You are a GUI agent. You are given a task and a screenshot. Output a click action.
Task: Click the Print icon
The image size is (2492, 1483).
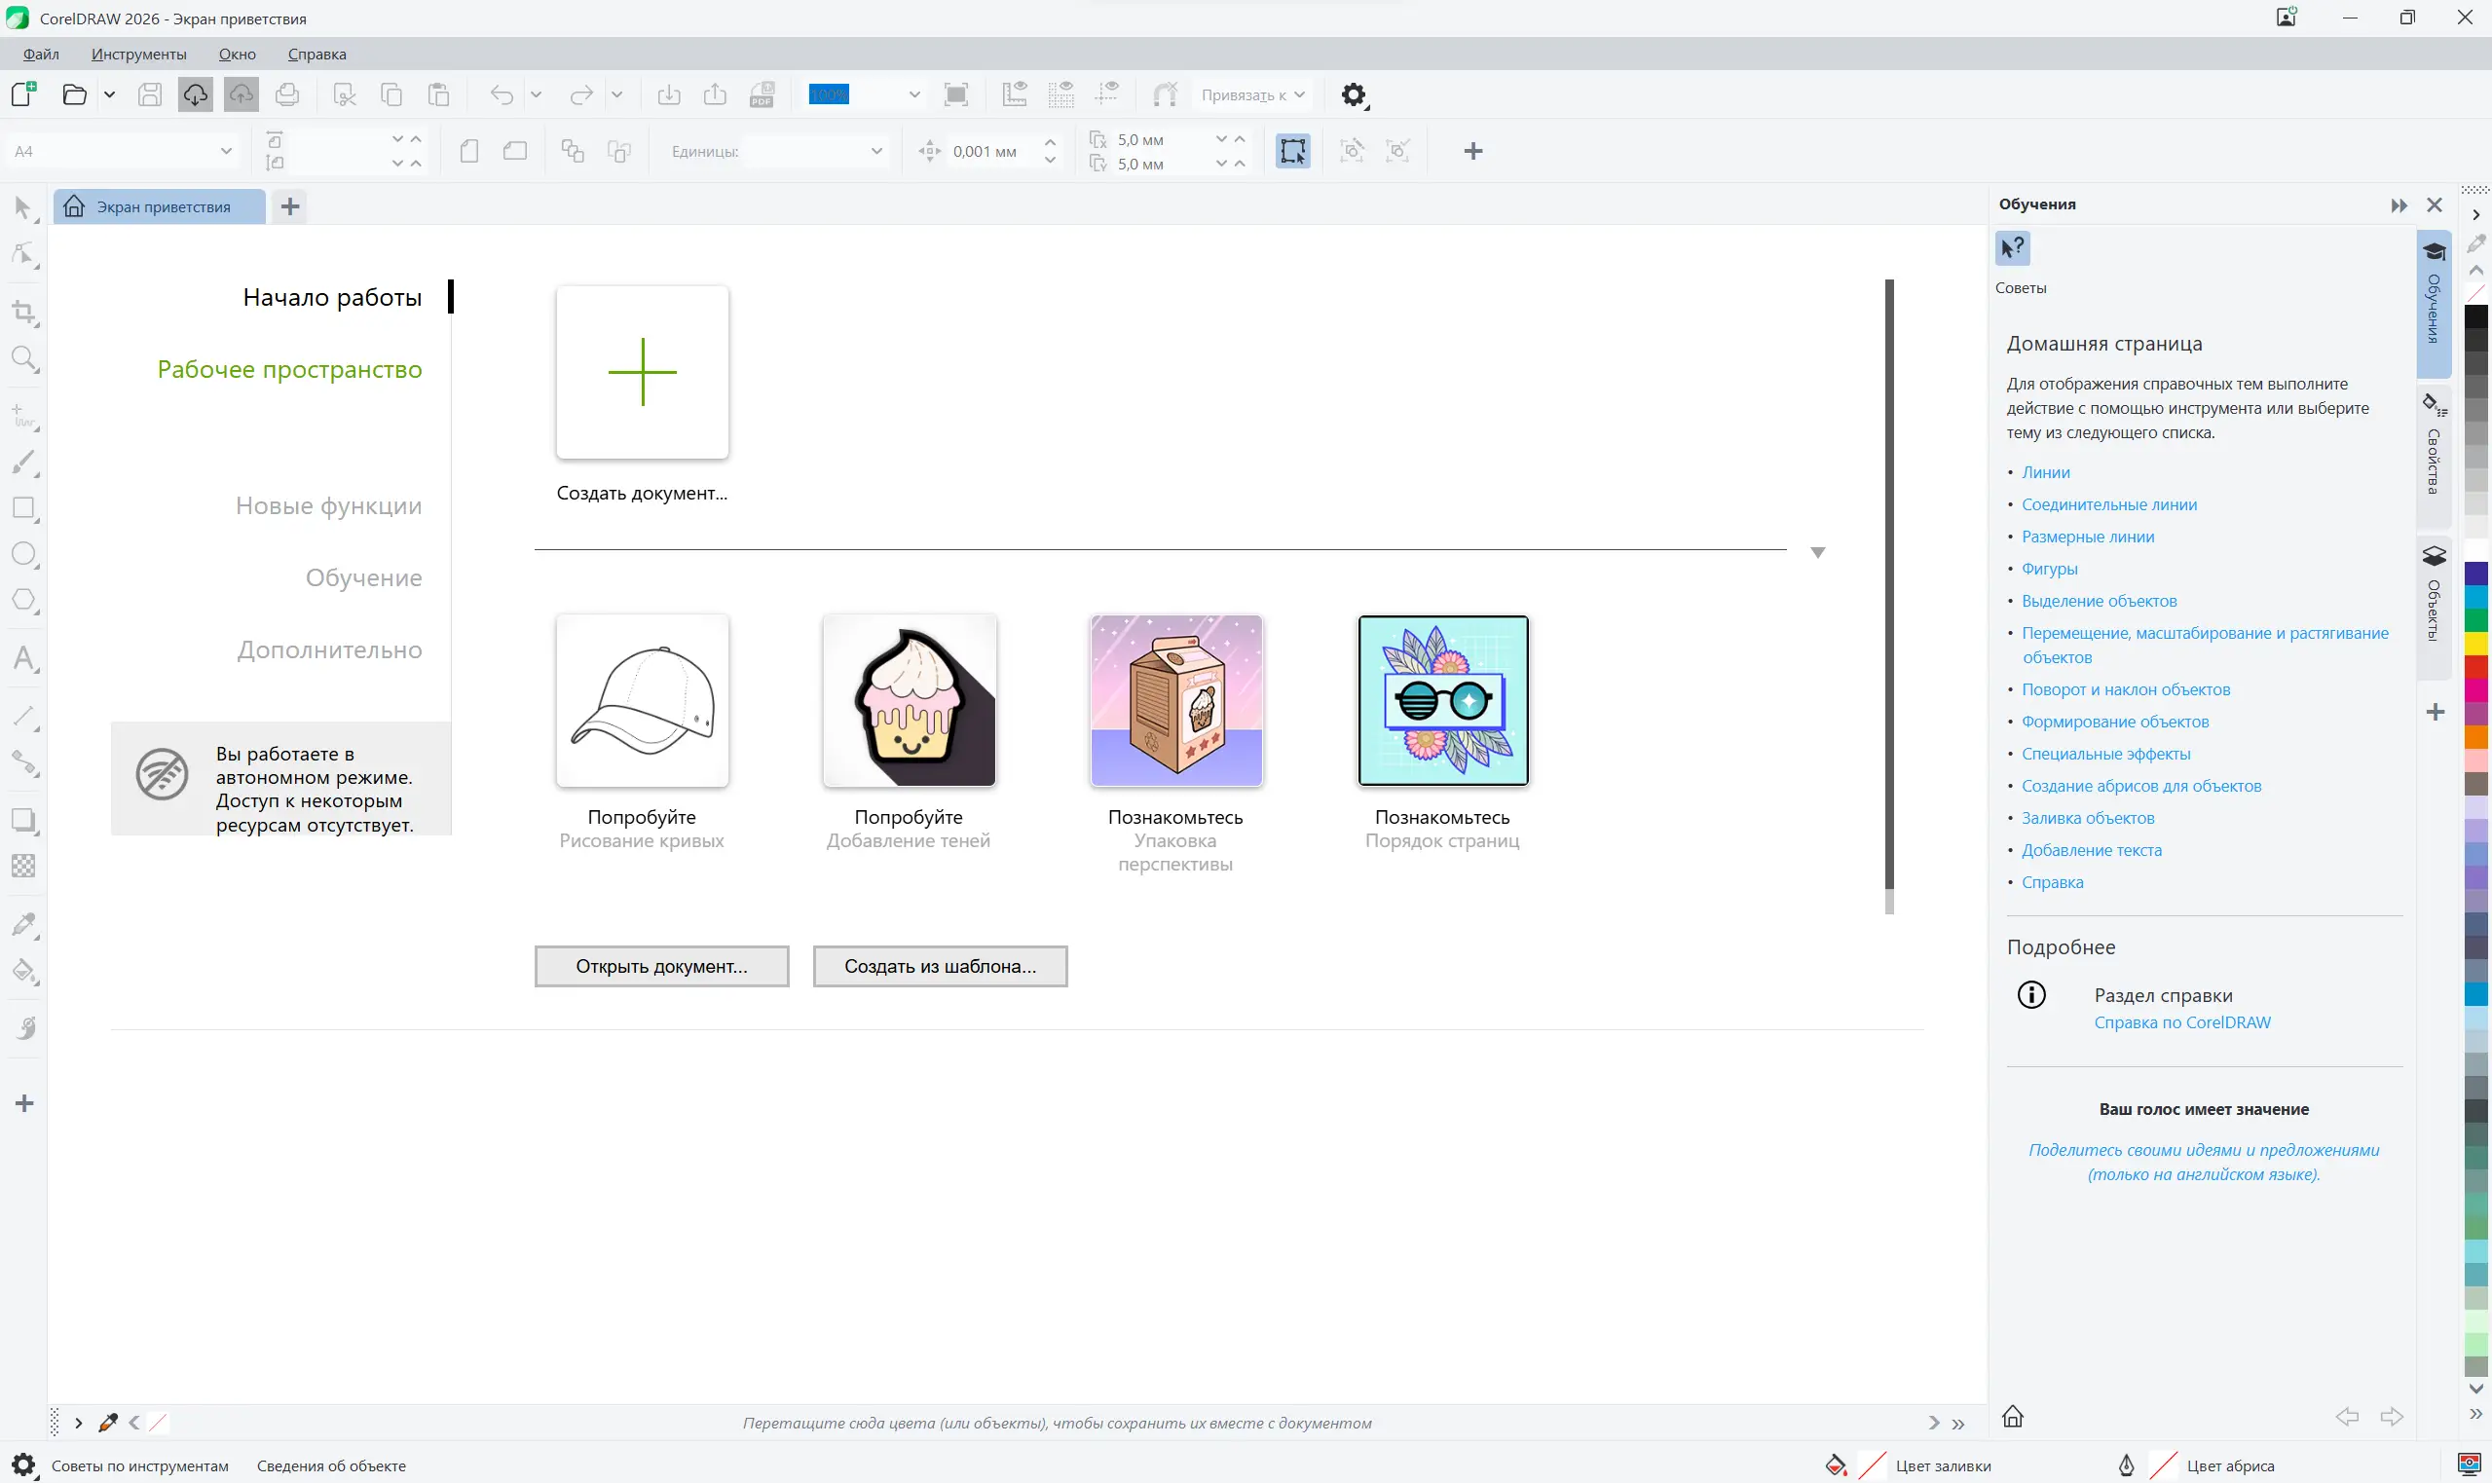point(286,94)
